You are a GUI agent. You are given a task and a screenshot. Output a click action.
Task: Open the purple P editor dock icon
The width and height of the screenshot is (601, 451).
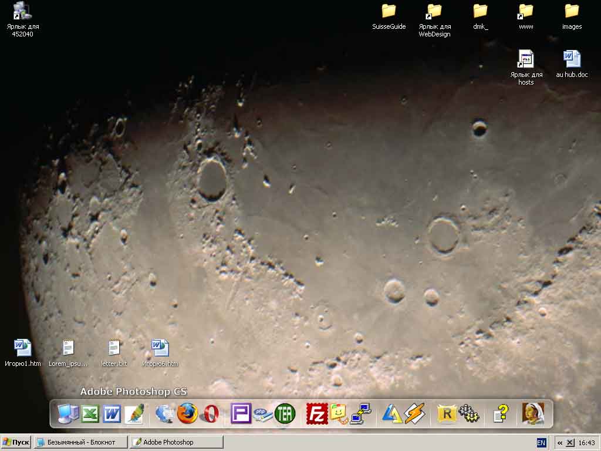241,413
